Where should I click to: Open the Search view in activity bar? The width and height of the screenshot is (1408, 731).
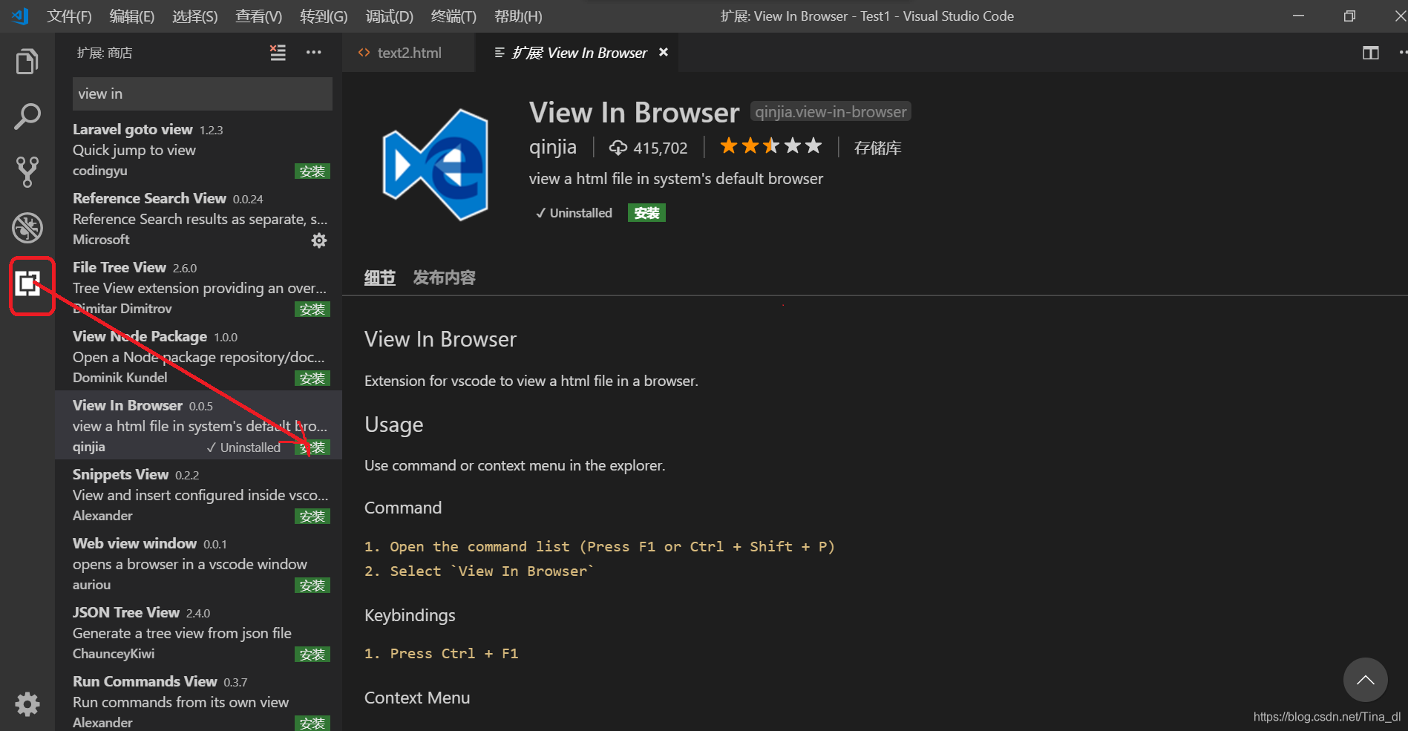27,117
